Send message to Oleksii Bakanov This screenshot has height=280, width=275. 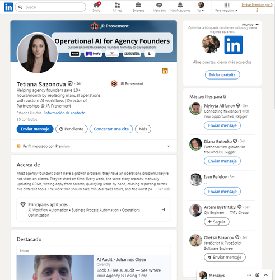coord(225,257)
